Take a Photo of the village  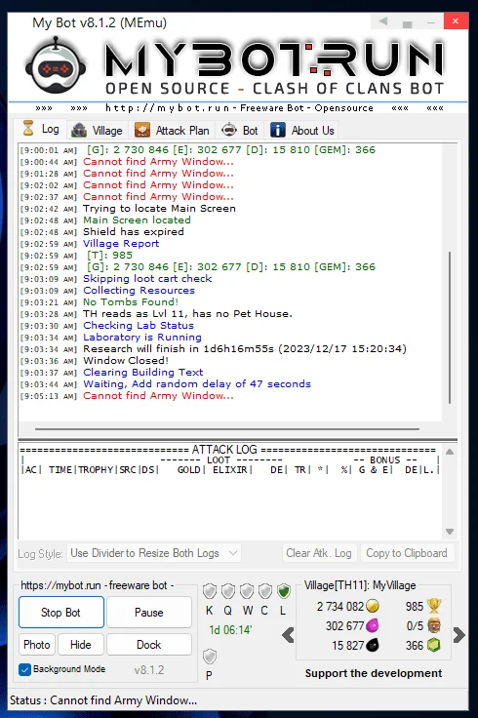pyautogui.click(x=37, y=645)
